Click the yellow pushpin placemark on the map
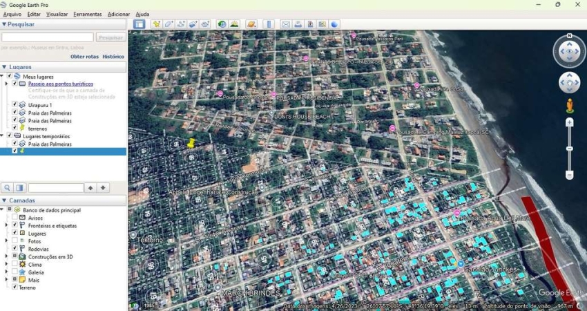The height and width of the screenshot is (311, 587). pos(191,143)
